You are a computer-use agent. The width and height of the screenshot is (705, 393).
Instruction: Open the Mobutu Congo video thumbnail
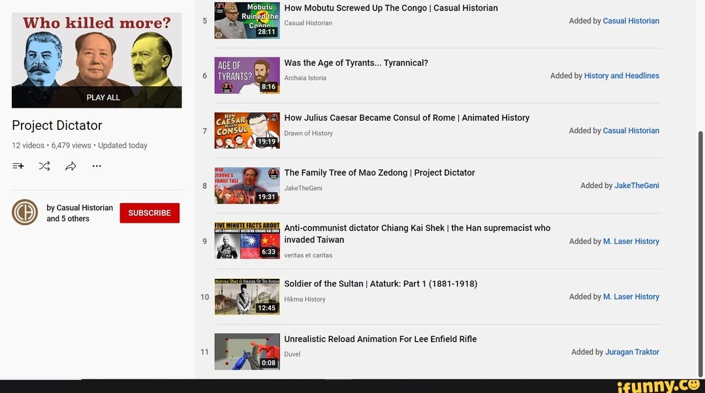247,21
